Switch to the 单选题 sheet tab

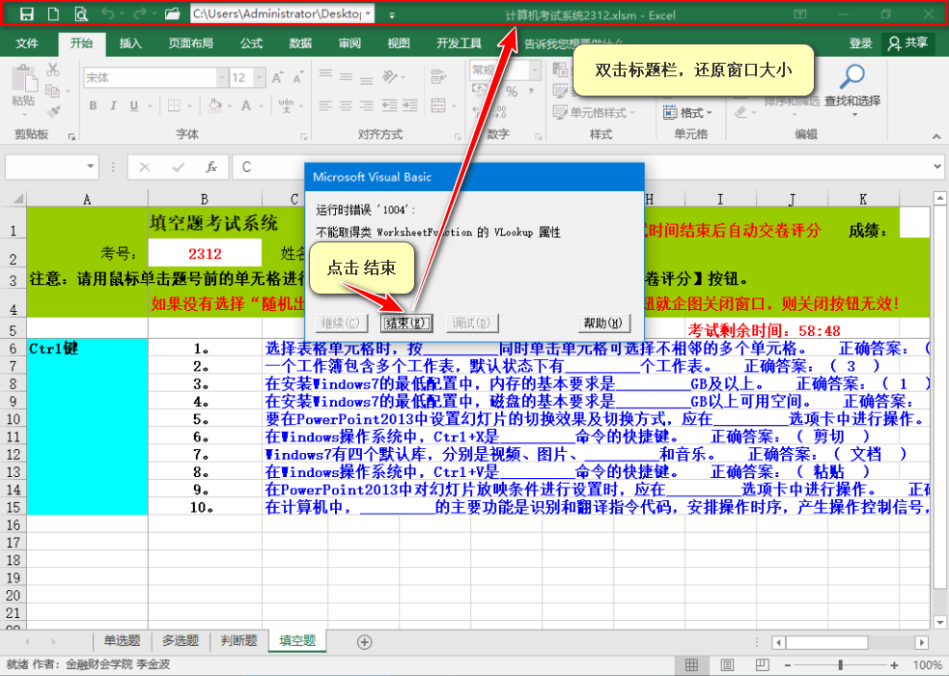pyautogui.click(x=122, y=641)
